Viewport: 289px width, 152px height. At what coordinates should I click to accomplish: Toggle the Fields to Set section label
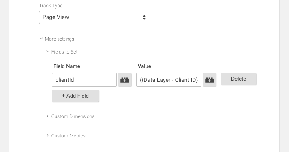(64, 52)
